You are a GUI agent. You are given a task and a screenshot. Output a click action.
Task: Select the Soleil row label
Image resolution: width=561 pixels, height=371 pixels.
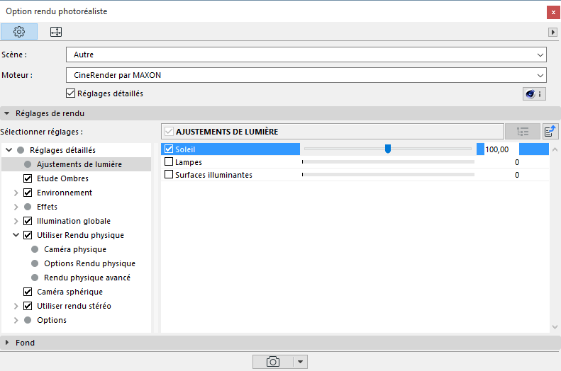tap(185, 149)
